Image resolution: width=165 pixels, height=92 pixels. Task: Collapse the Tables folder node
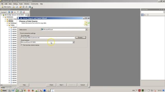coord(7,25)
